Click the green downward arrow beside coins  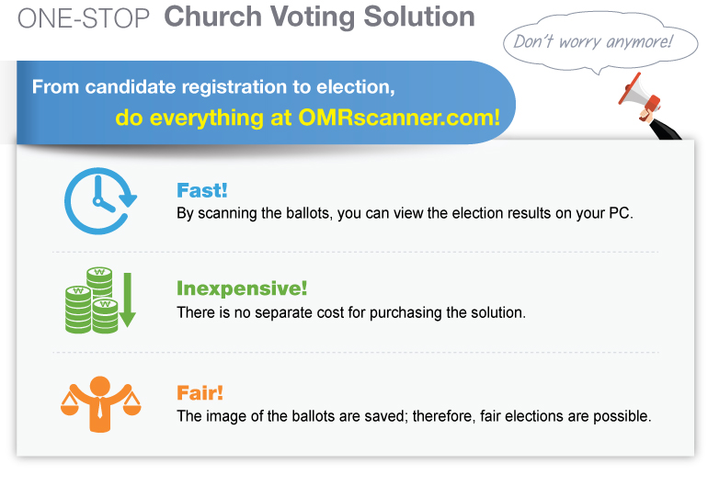(126, 300)
